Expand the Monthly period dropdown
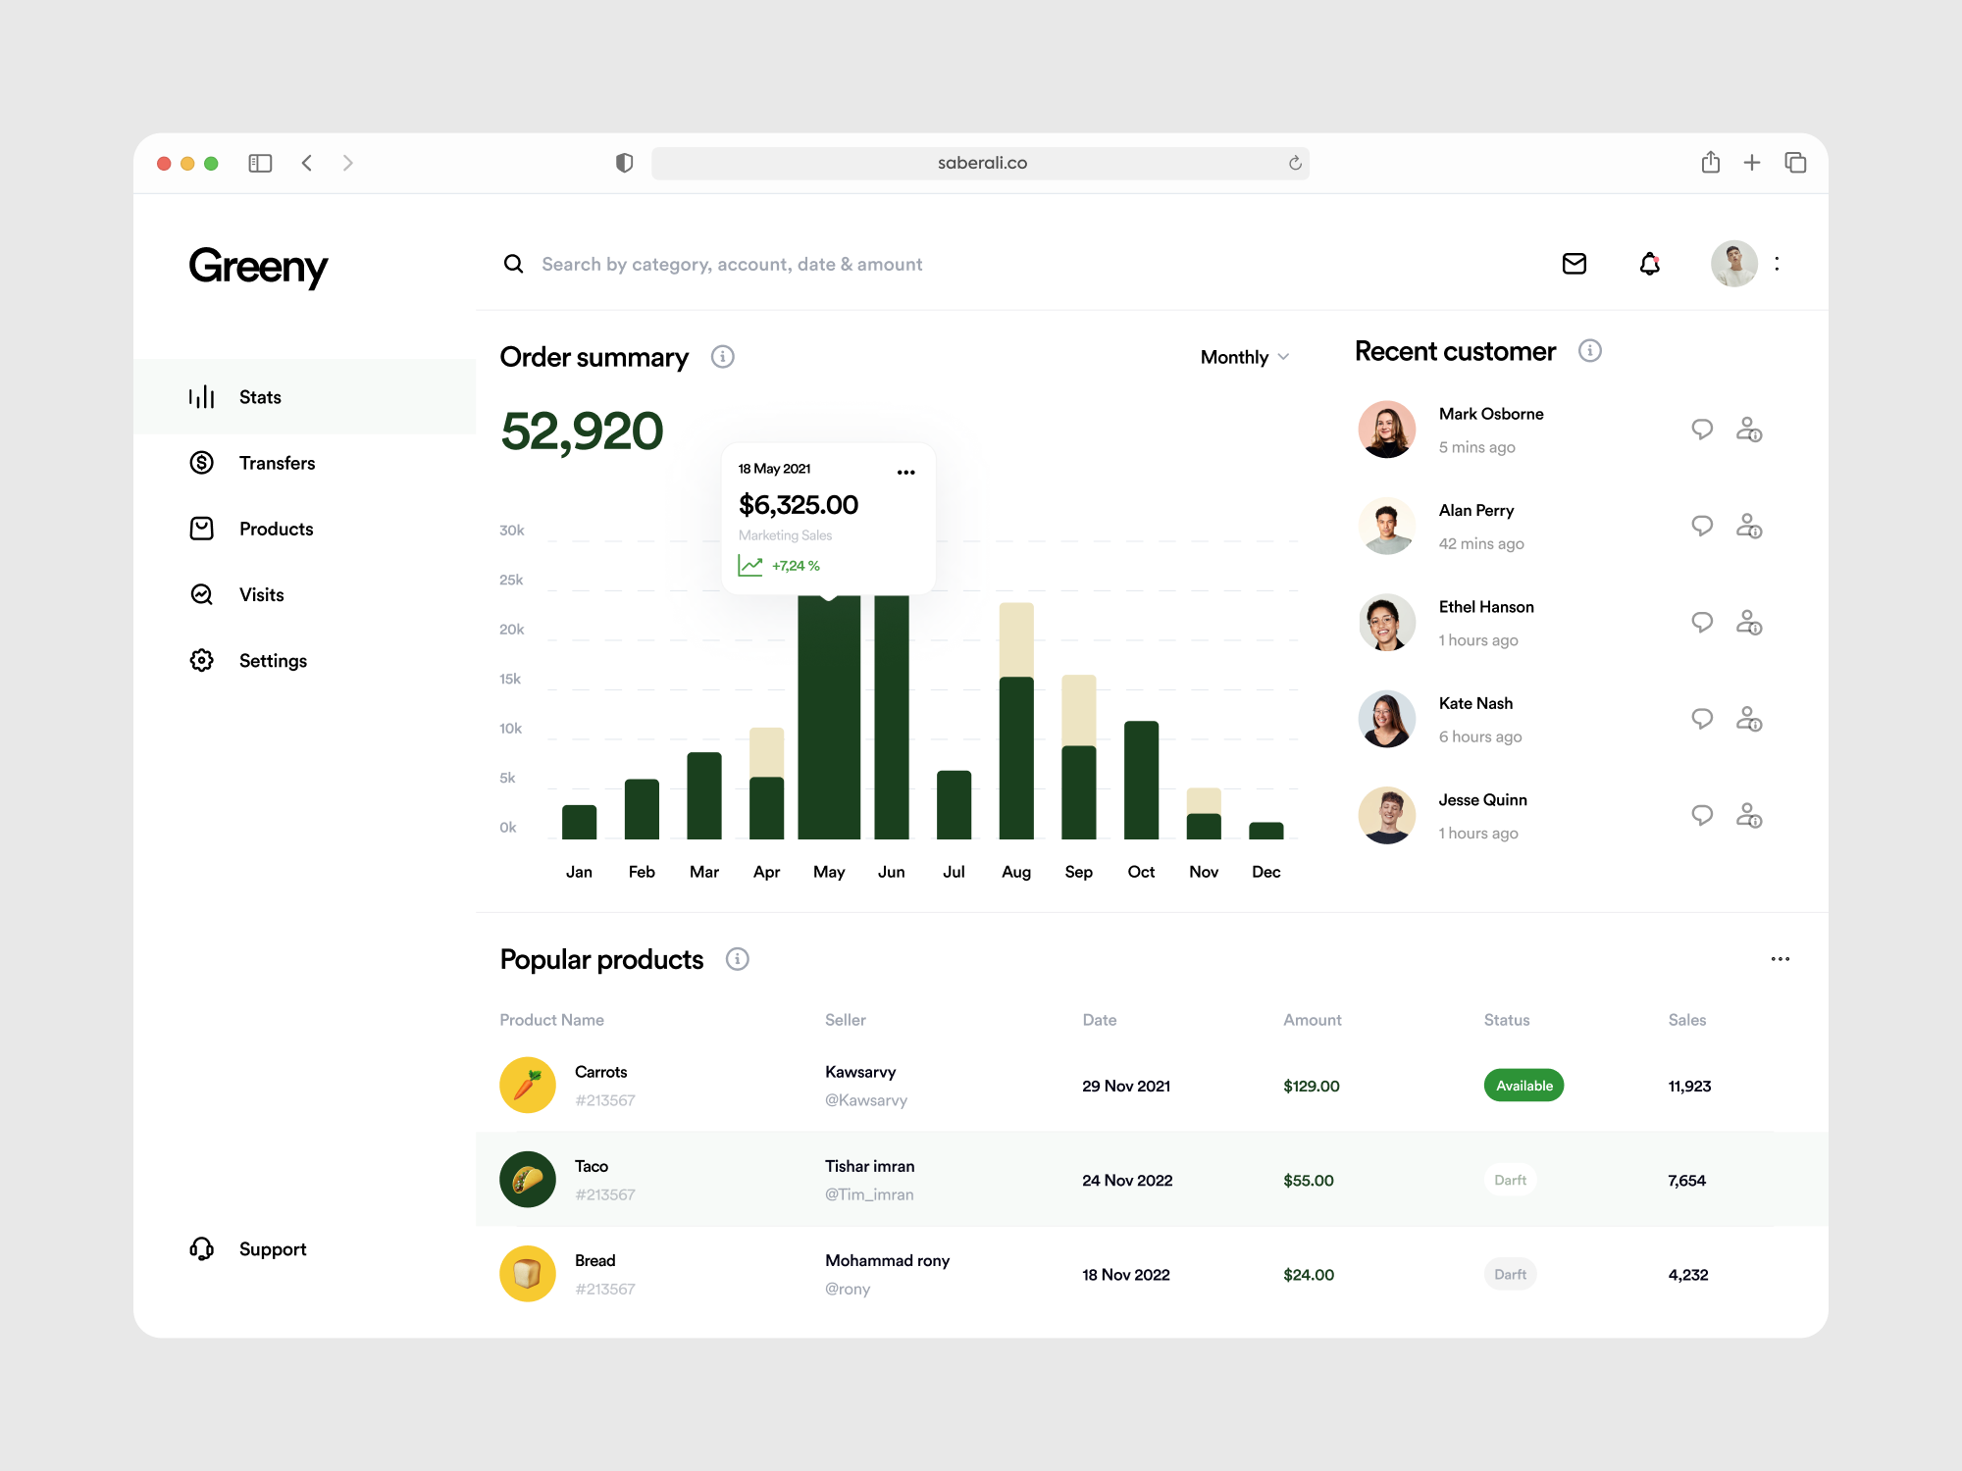 1244,357
